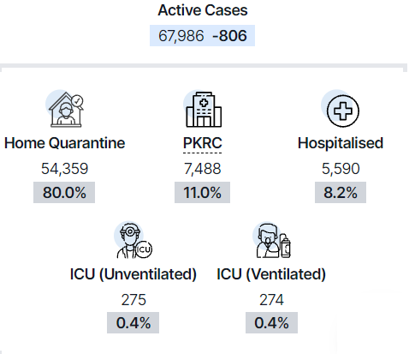Click the PKRC hospital building icon
Screen dimensions: 415x354
click(x=203, y=109)
